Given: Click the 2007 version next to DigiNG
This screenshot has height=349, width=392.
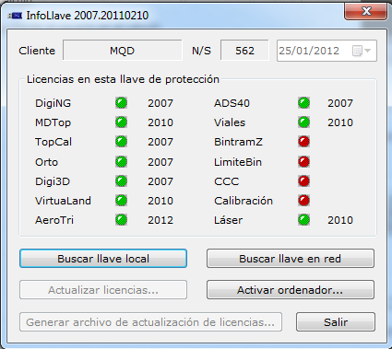Looking at the screenshot, I should 160,103.
